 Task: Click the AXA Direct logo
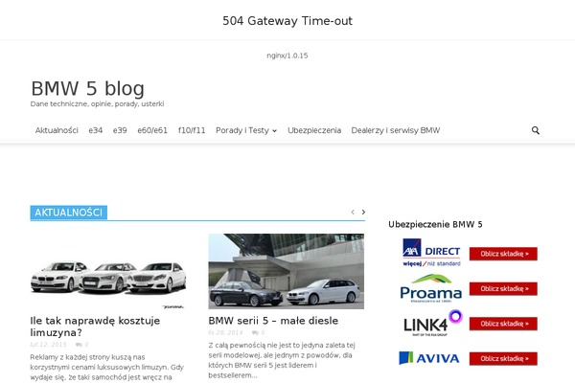point(431,253)
